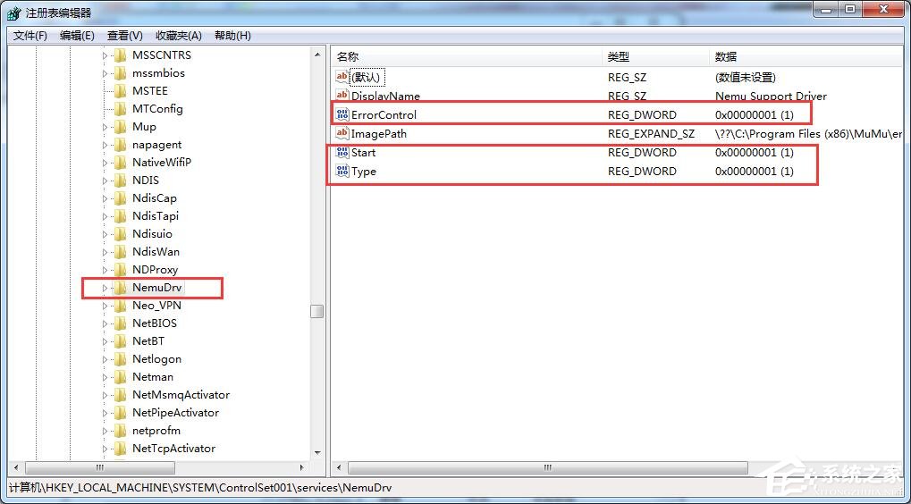
Task: Click the Neo_VPN folder icon
Action: tap(121, 306)
